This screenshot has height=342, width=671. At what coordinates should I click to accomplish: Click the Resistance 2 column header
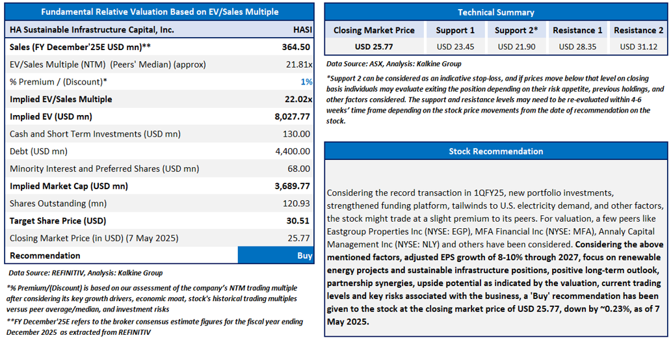click(638, 30)
